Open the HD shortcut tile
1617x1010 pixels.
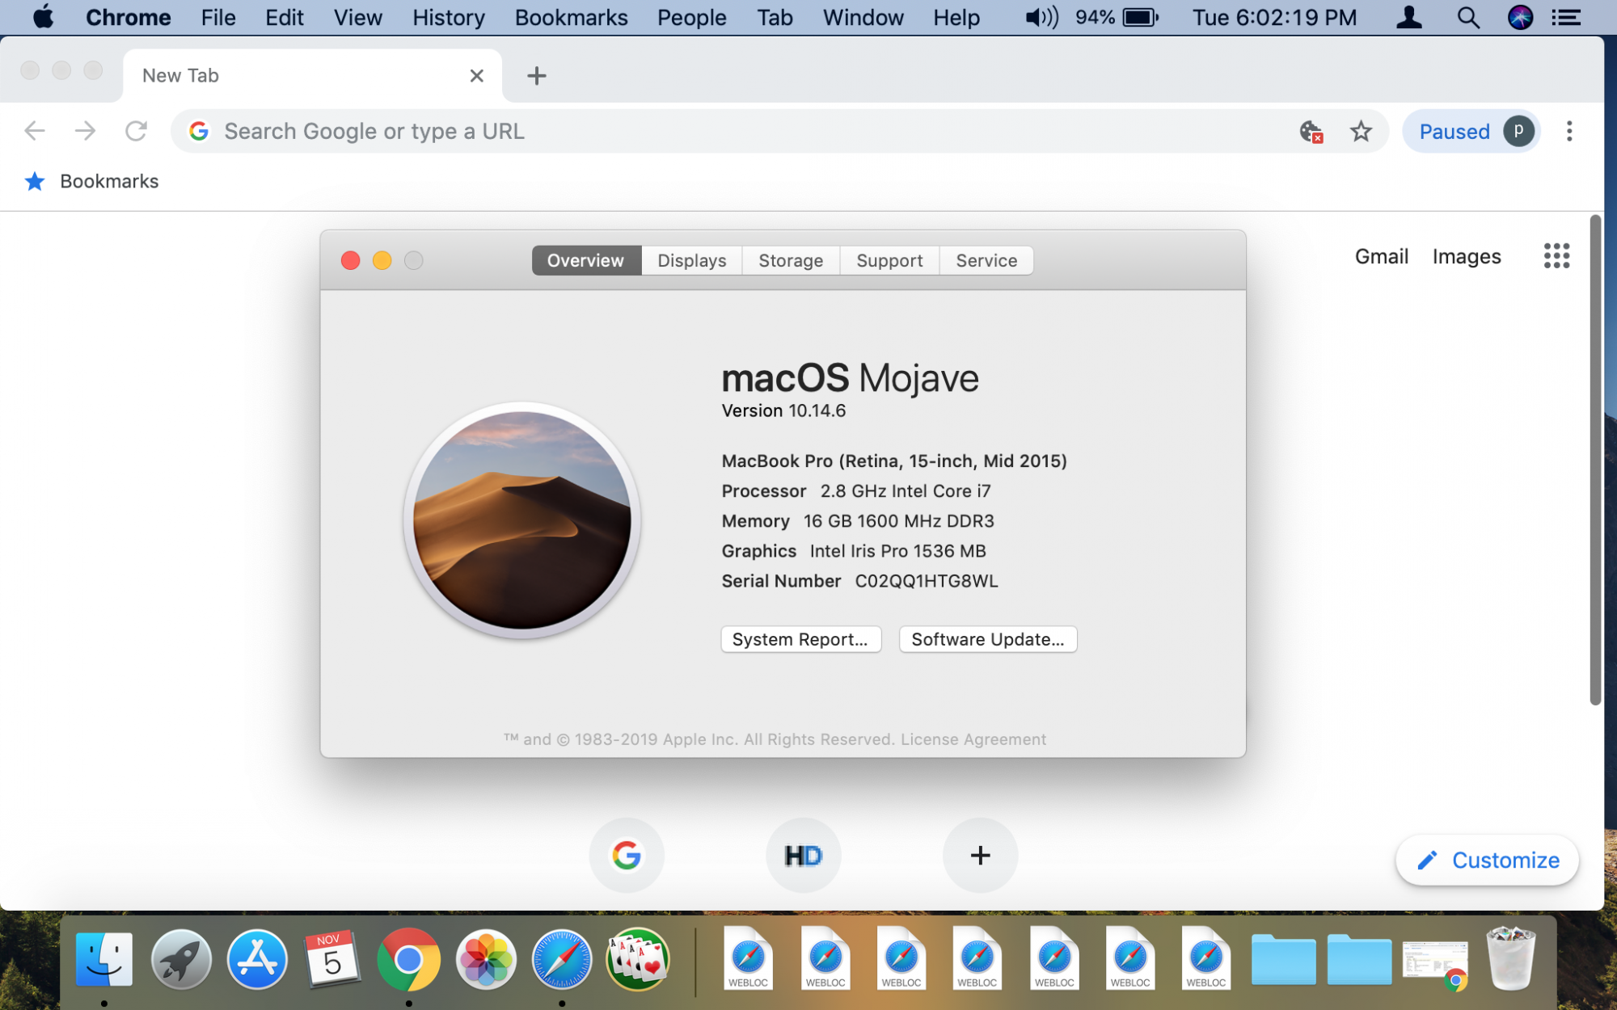tap(803, 855)
